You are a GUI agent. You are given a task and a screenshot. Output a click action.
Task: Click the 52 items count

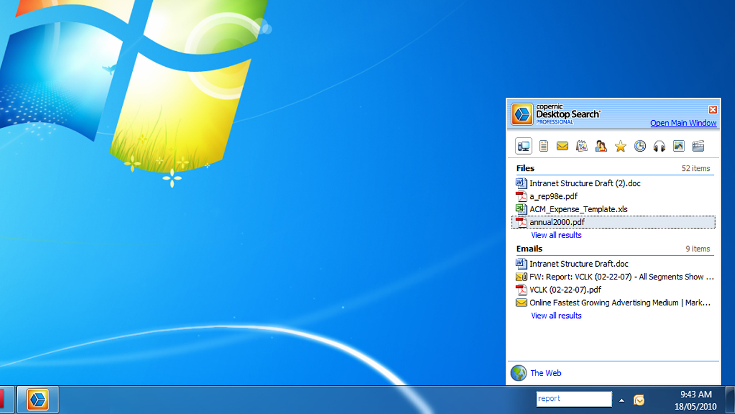[x=695, y=168]
